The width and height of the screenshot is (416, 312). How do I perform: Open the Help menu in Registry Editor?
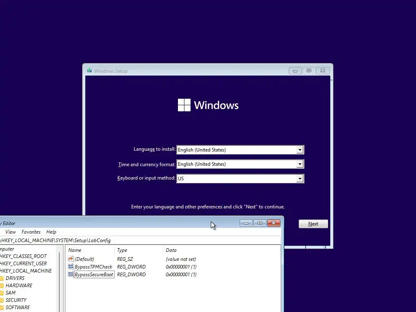click(51, 232)
